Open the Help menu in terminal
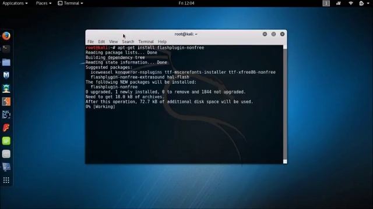 click(162, 42)
